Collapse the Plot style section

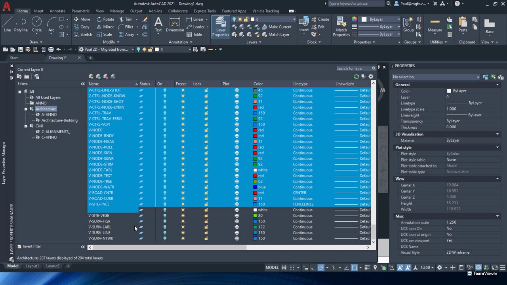(x=497, y=148)
